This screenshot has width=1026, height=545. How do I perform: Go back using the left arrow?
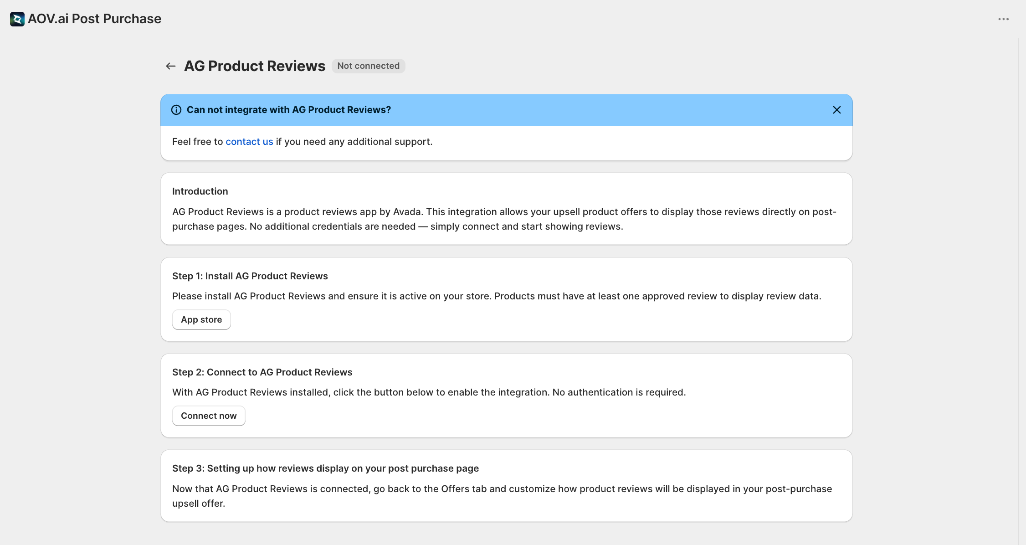click(x=171, y=66)
